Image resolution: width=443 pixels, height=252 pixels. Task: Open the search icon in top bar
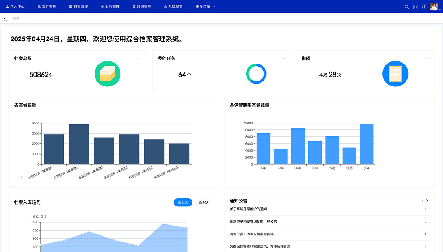click(407, 7)
